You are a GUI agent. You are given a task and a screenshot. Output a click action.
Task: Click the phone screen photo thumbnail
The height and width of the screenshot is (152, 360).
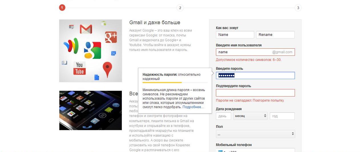(90, 110)
